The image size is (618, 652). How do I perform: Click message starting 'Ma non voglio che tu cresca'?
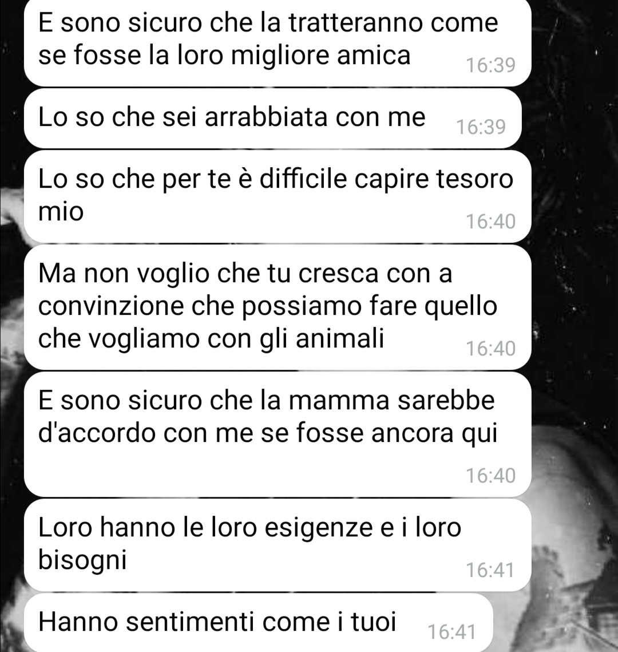(x=278, y=307)
